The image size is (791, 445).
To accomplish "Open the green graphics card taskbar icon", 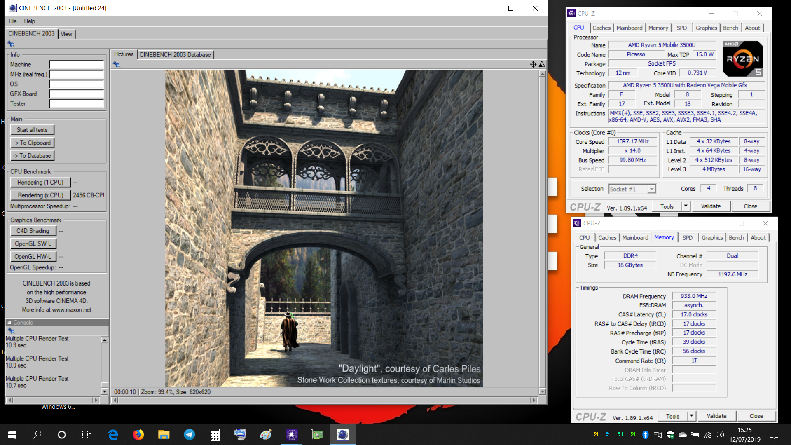I will (317, 435).
